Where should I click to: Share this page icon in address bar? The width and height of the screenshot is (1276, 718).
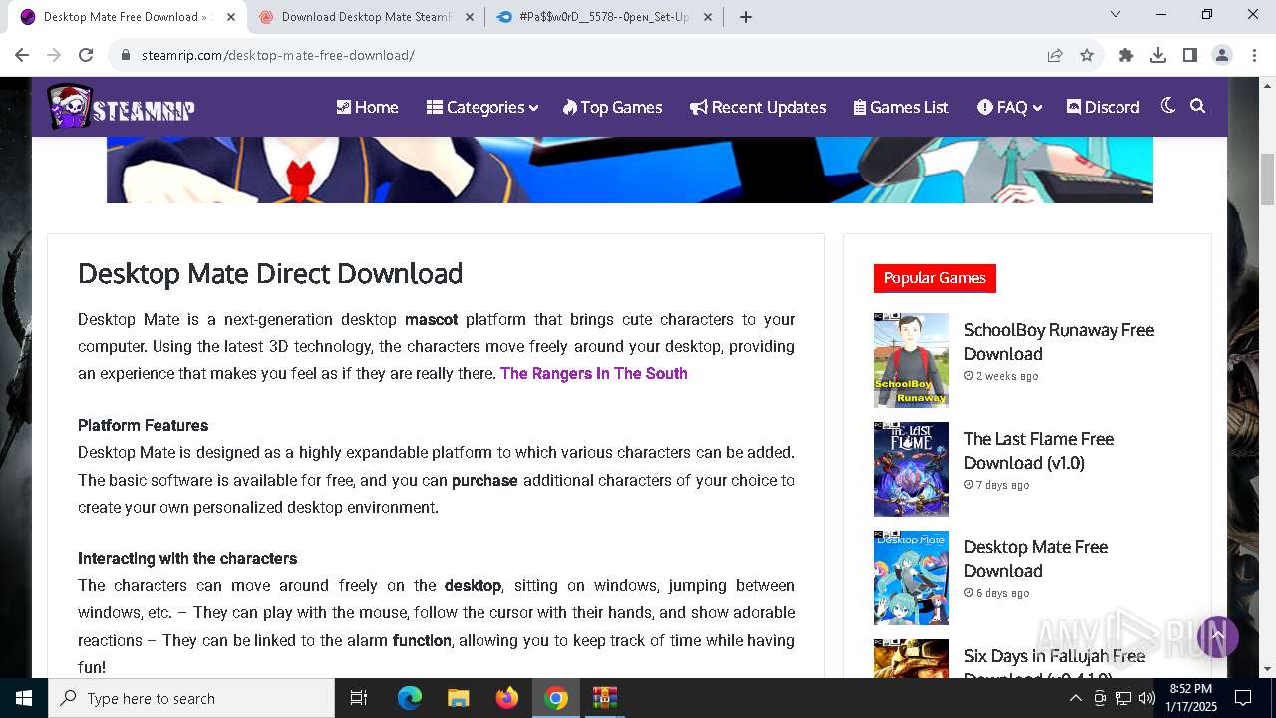[x=1055, y=55]
